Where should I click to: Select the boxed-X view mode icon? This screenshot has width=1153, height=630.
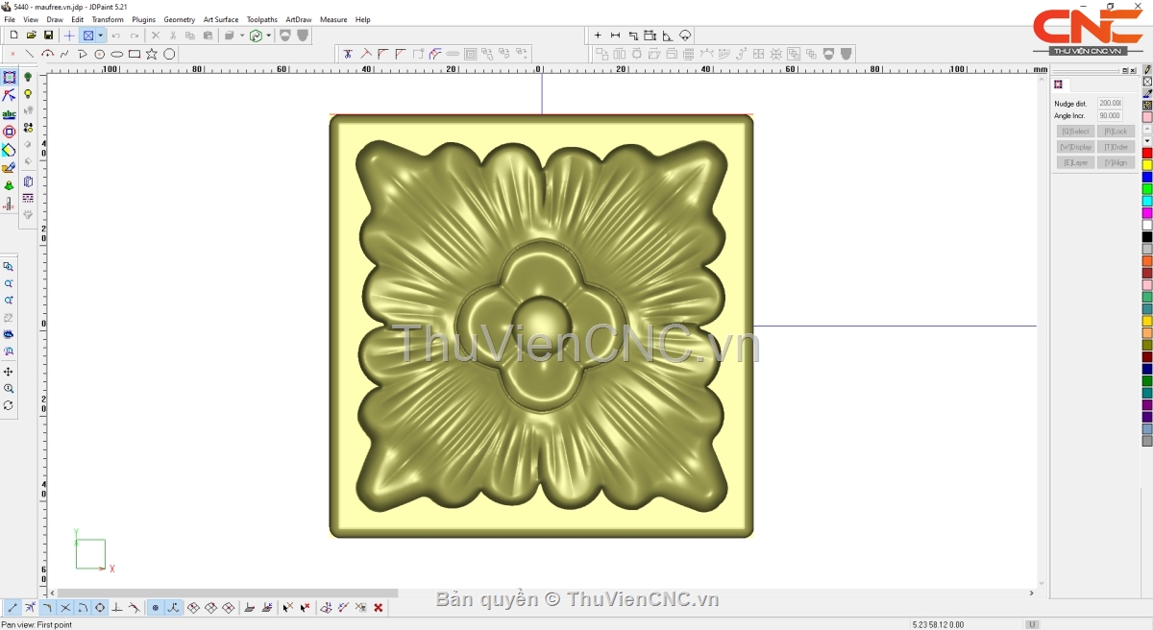88,36
